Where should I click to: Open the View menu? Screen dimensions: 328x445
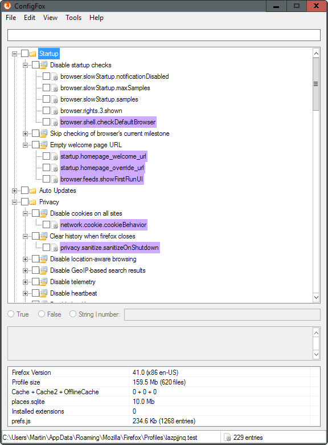(x=51, y=18)
